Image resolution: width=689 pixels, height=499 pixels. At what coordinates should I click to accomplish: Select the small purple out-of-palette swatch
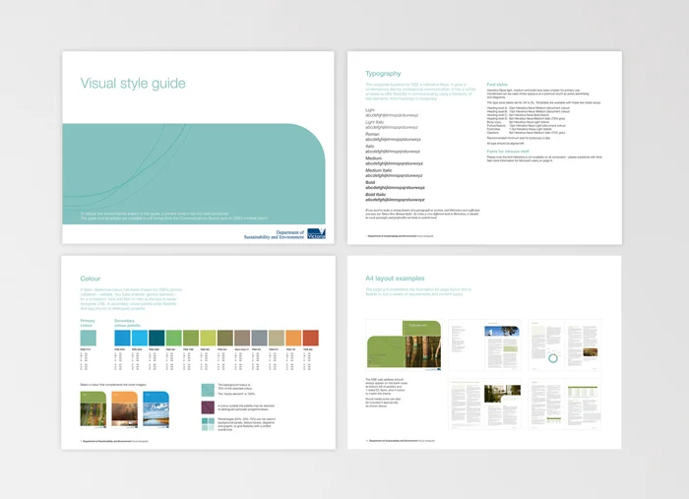point(208,407)
